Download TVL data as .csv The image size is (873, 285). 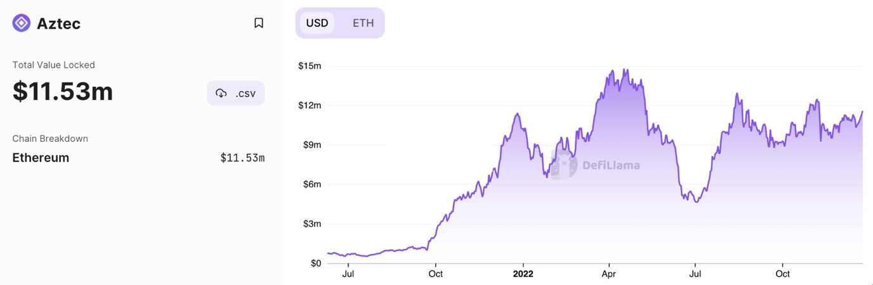pyautogui.click(x=236, y=94)
